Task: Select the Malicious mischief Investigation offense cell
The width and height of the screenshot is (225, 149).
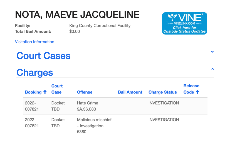Action: coord(94,126)
